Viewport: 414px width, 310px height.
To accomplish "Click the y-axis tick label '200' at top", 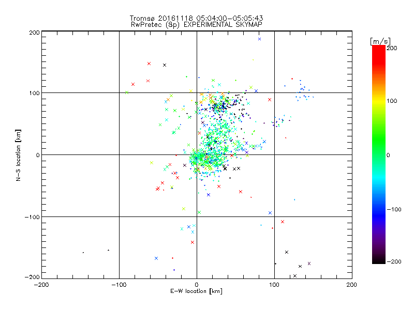I will tap(34, 33).
